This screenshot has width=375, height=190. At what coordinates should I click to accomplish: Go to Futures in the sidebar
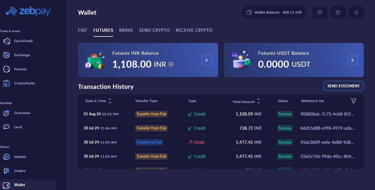pyautogui.click(x=15, y=69)
